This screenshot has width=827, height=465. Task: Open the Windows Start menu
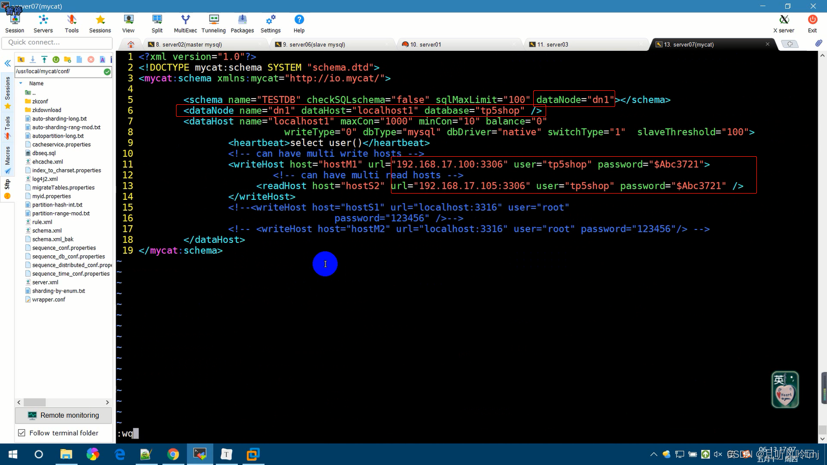tap(12, 455)
